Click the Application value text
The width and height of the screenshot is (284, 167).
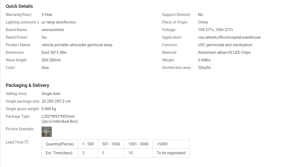[229, 37]
